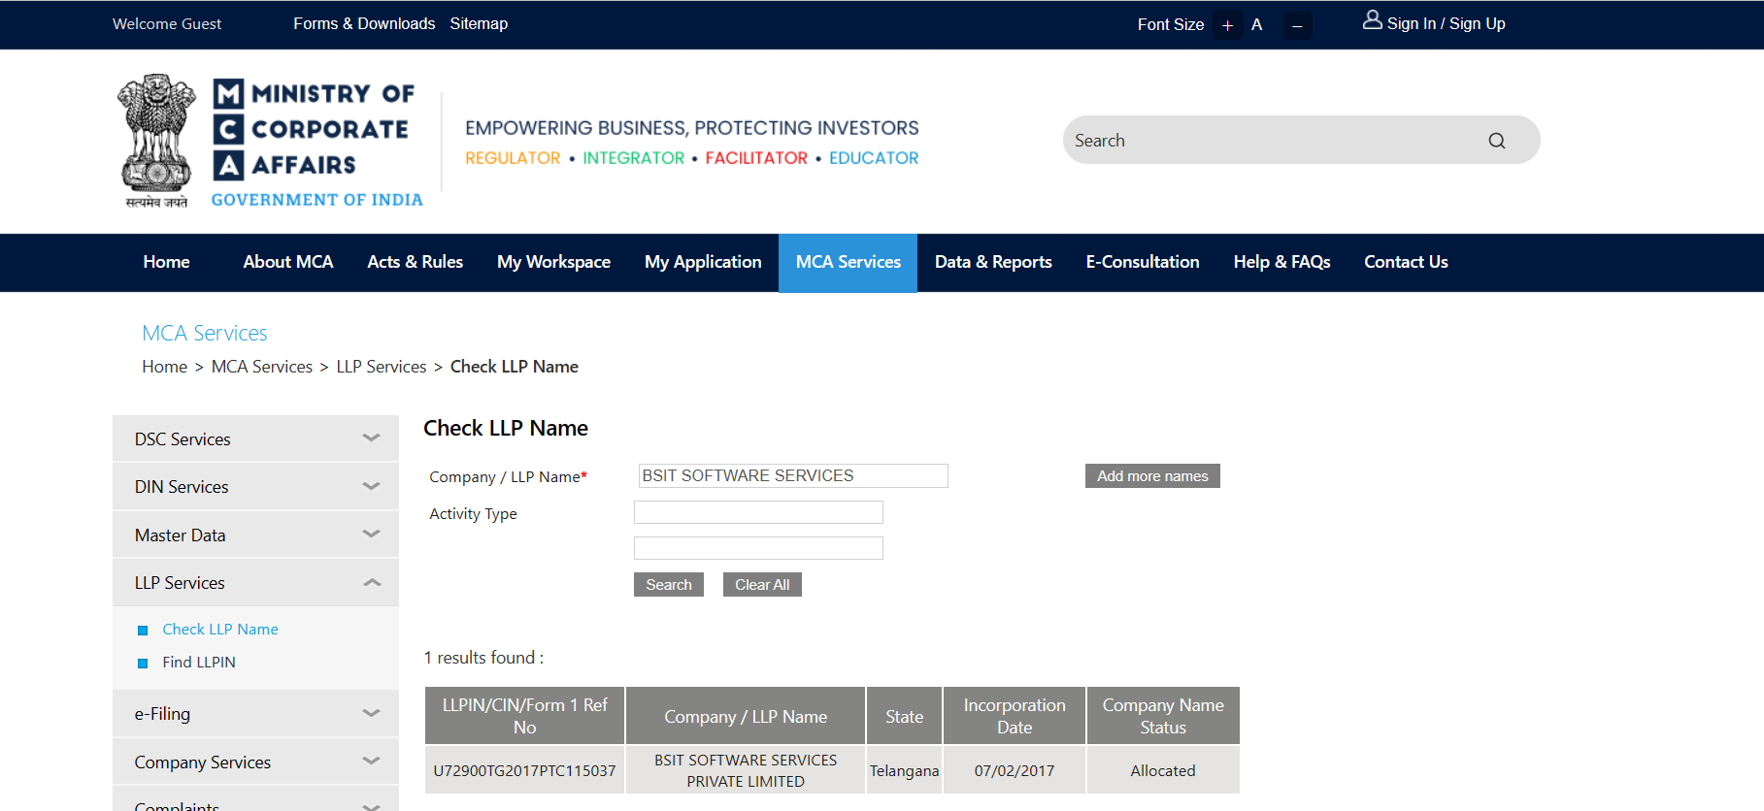Click the Company / LLP Name table header
This screenshot has width=1764, height=811.
coord(746,716)
